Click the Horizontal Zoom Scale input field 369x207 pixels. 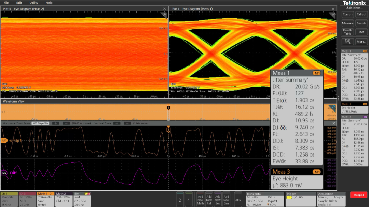click(x=41, y=123)
